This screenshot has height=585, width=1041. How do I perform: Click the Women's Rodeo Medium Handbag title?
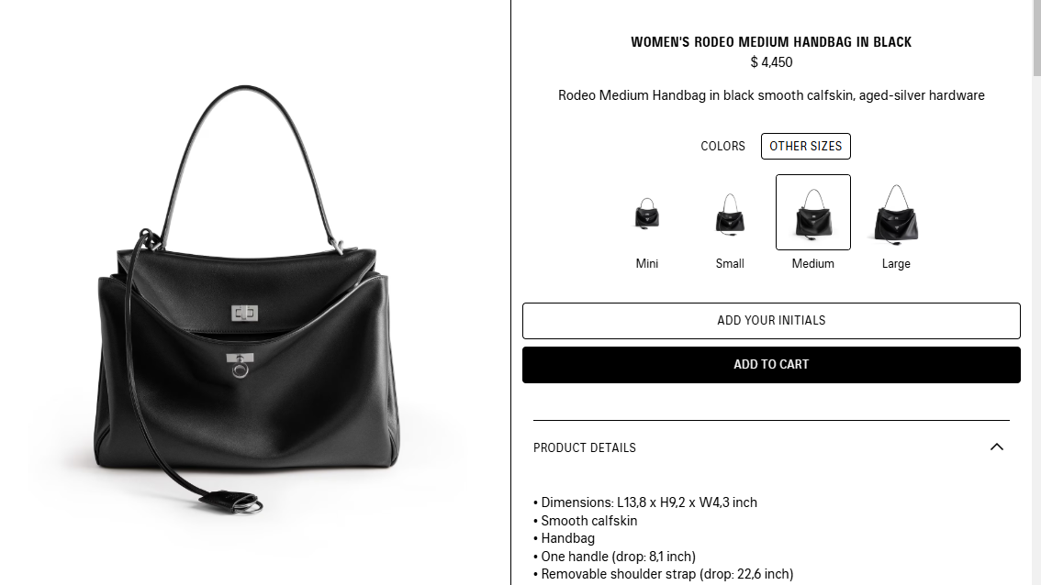click(x=771, y=42)
